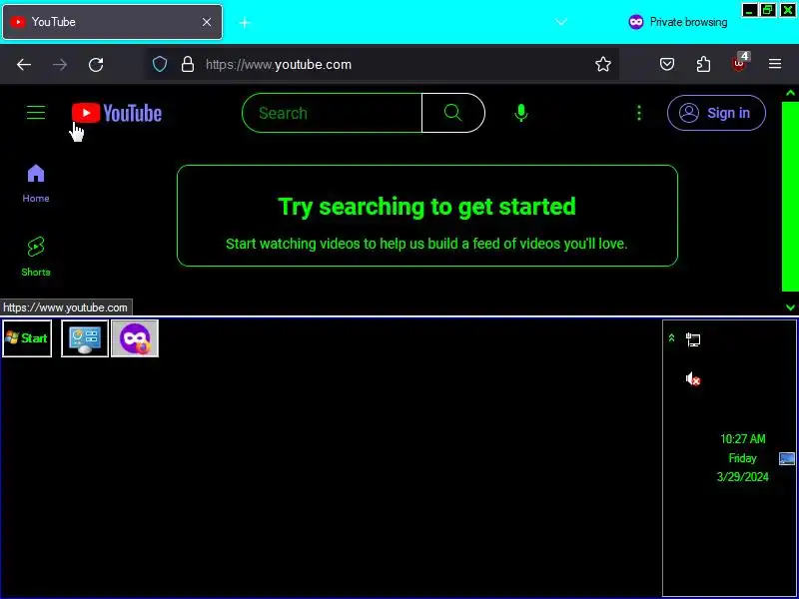
Task: Open YouTube settings three-dot menu
Action: [639, 113]
